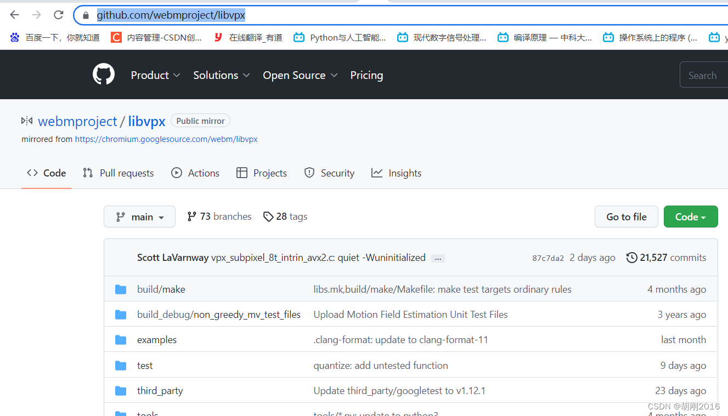Expand the Solutions menu
Viewport: 728px width, 416px height.
(x=222, y=75)
